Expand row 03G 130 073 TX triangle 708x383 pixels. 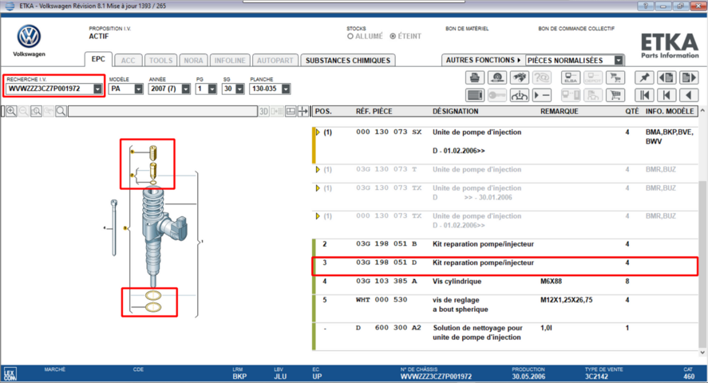click(x=318, y=188)
